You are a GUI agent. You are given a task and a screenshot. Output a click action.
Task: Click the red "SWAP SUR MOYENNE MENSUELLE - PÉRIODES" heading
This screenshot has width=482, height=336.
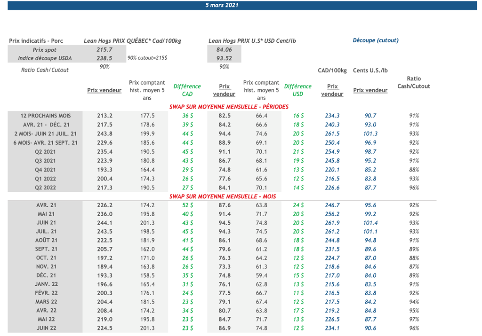pos(229,107)
